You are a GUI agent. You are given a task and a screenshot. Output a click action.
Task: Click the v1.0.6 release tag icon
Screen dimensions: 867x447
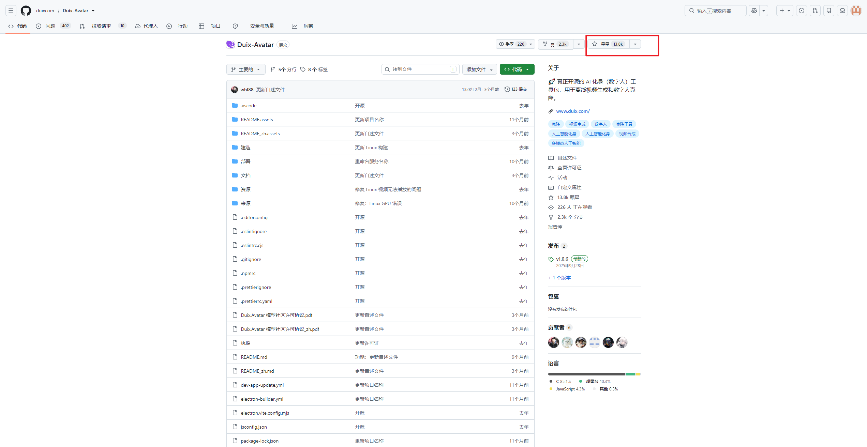(x=551, y=259)
